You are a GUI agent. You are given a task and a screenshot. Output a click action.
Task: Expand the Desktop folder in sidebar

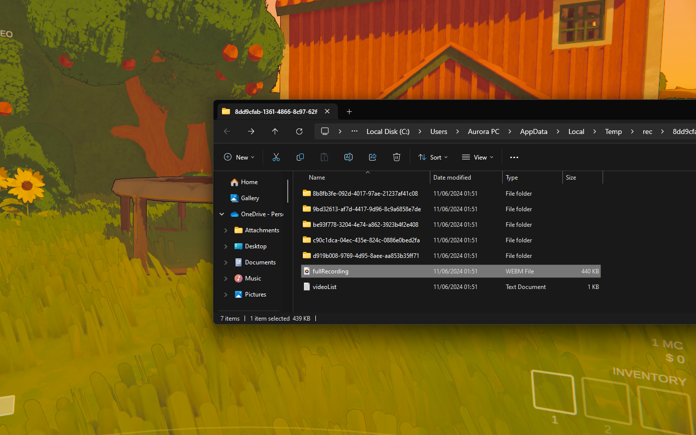226,246
